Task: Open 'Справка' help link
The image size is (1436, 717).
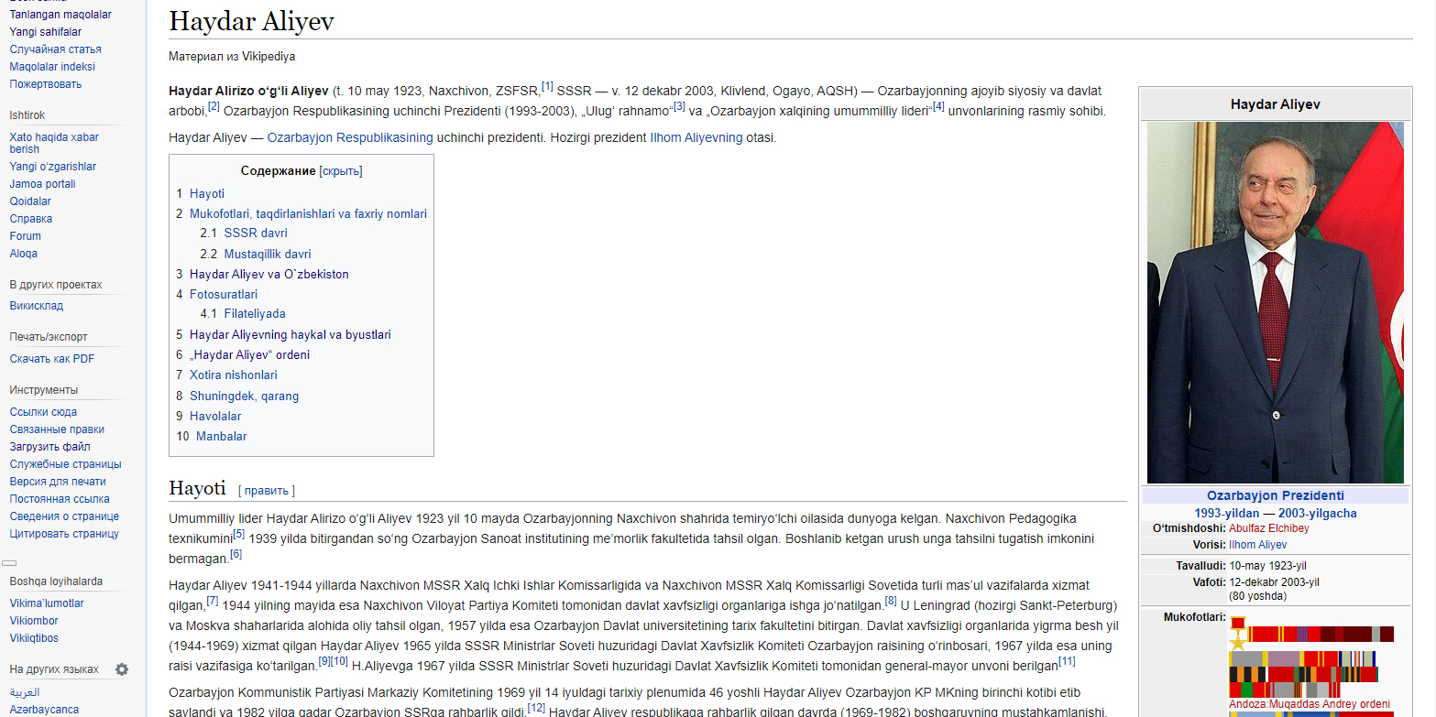Action: (31, 219)
